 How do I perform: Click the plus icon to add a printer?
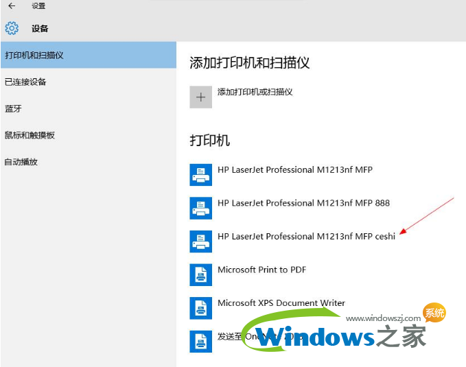pos(201,97)
